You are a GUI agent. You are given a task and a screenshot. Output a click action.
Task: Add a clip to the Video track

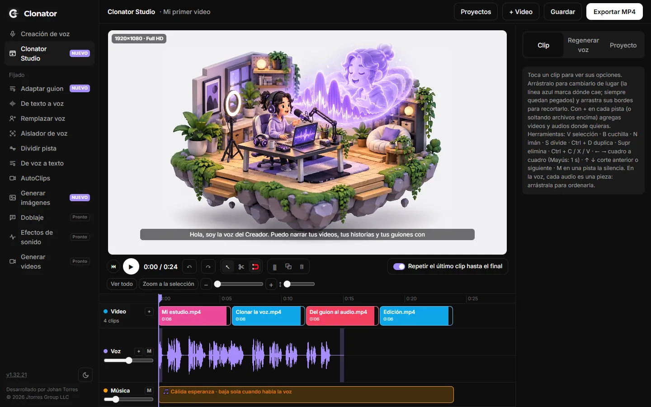149,312
